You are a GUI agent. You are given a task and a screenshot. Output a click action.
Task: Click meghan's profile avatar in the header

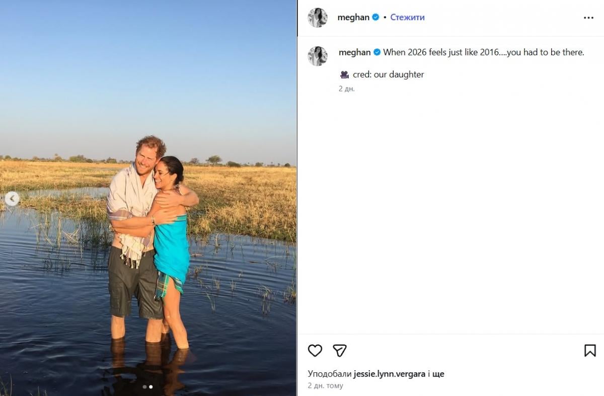click(x=317, y=17)
